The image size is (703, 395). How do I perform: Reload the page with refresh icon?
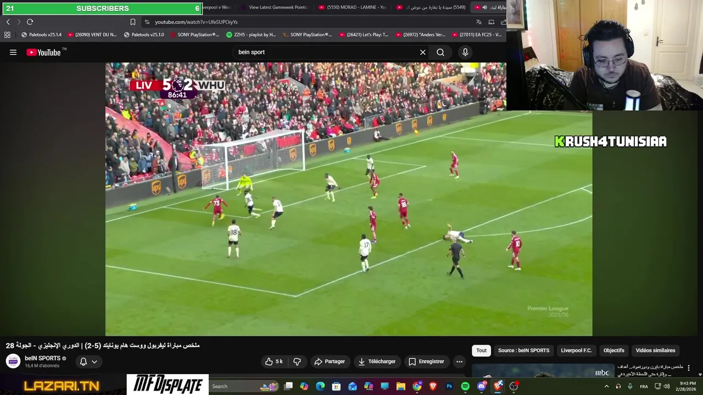(x=30, y=22)
